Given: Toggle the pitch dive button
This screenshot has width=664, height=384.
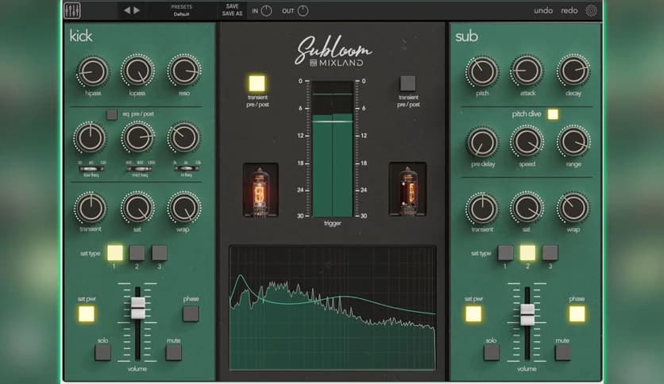Looking at the screenshot, I should click(553, 114).
